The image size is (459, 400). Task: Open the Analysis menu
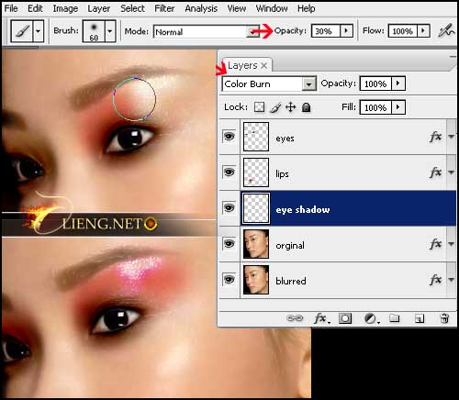[201, 8]
